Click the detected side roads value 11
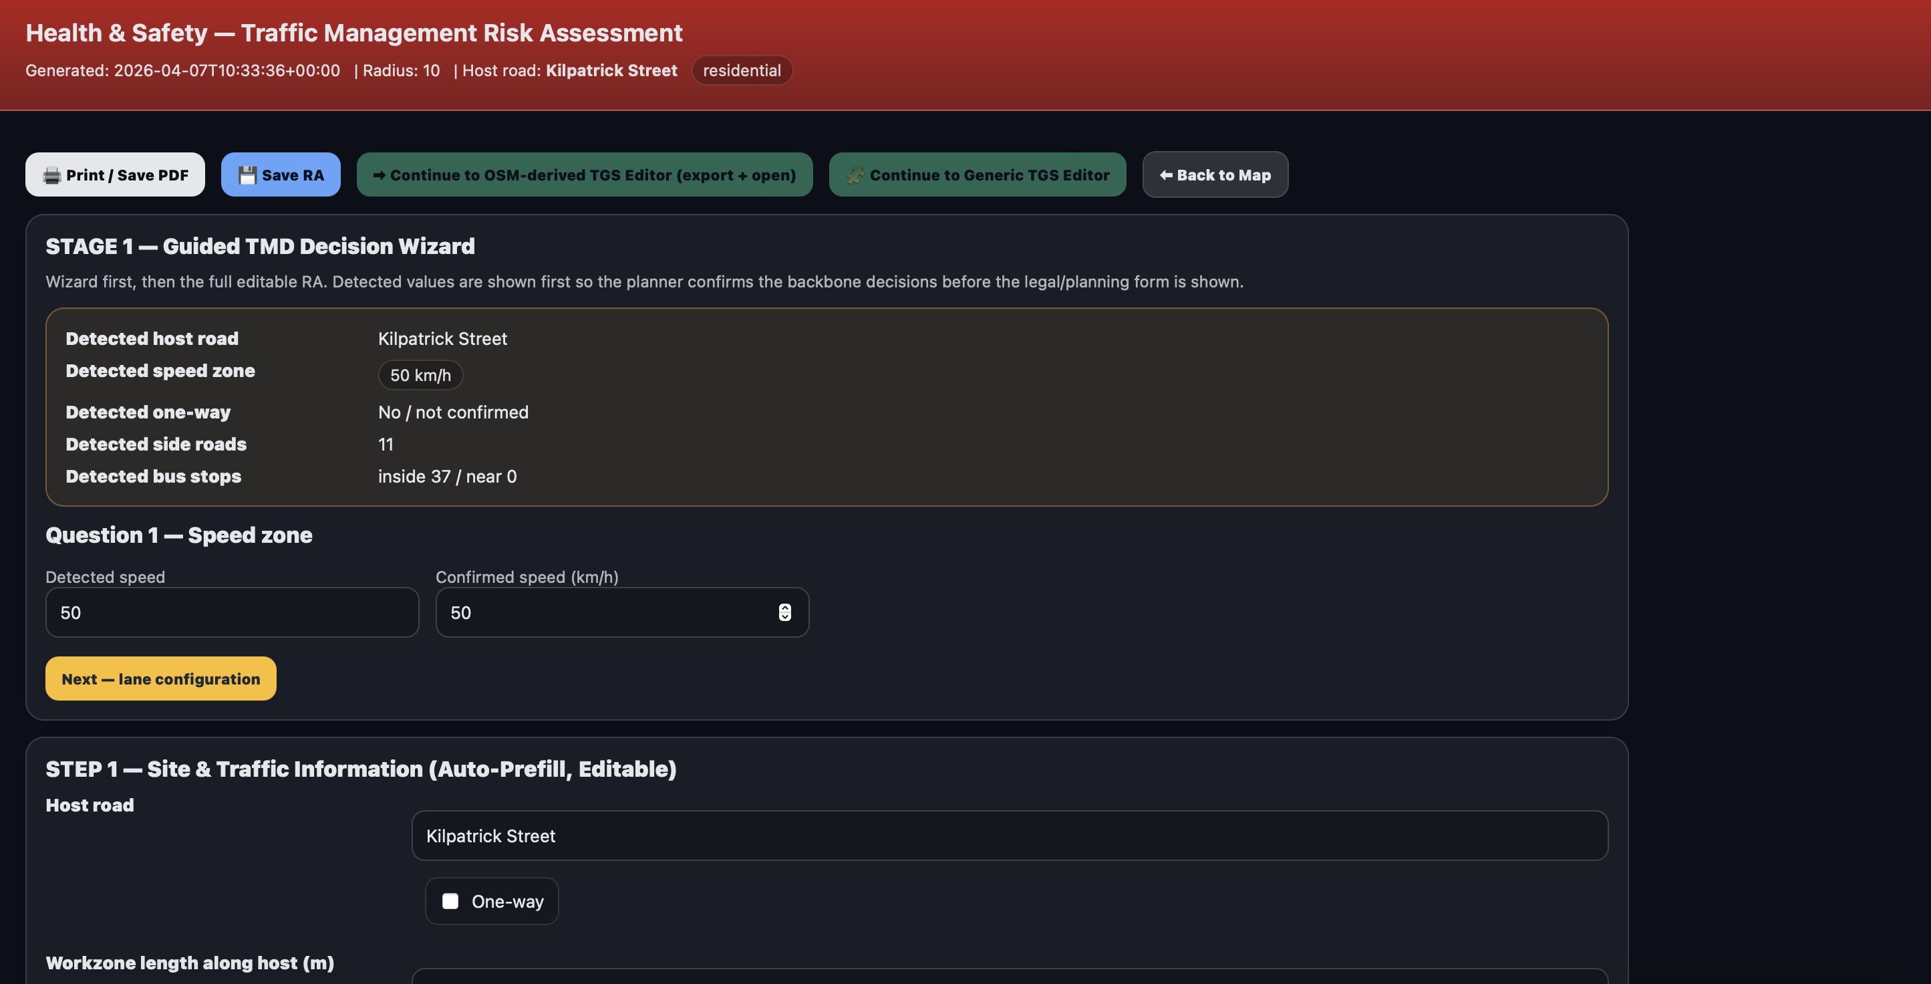The width and height of the screenshot is (1931, 984). point(386,445)
